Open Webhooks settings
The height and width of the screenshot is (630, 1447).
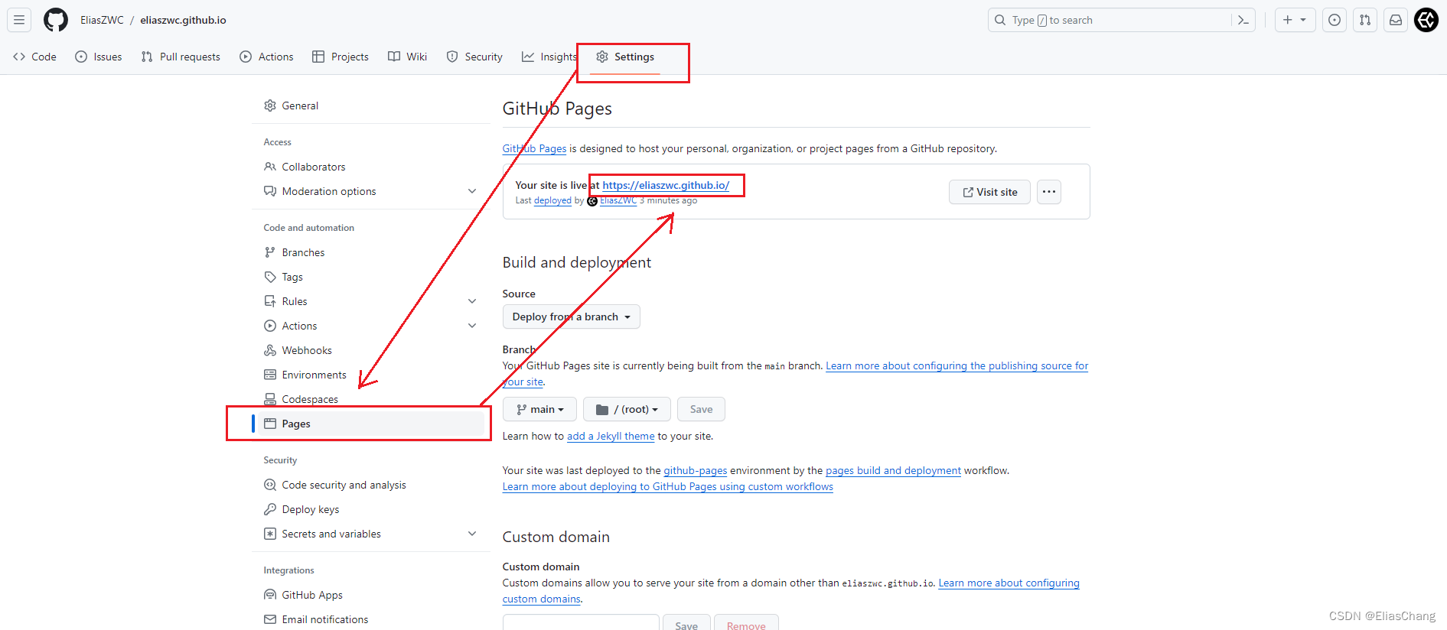[371, 350]
